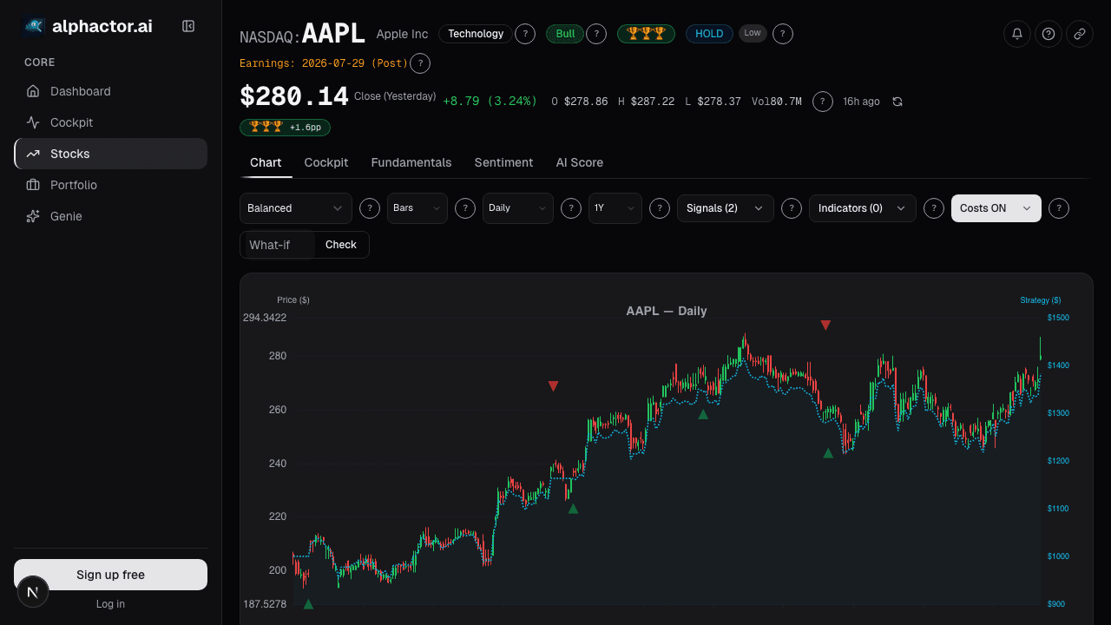The image size is (1111, 625).
Task: Click the three trophies badge in header
Action: [x=646, y=34]
